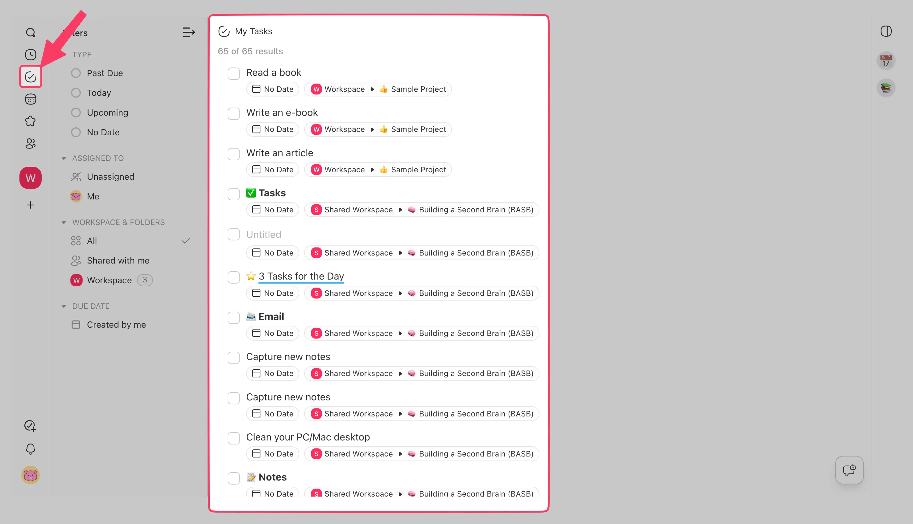Filter by Shared with me
This screenshot has width=913, height=524.
[x=110, y=260]
